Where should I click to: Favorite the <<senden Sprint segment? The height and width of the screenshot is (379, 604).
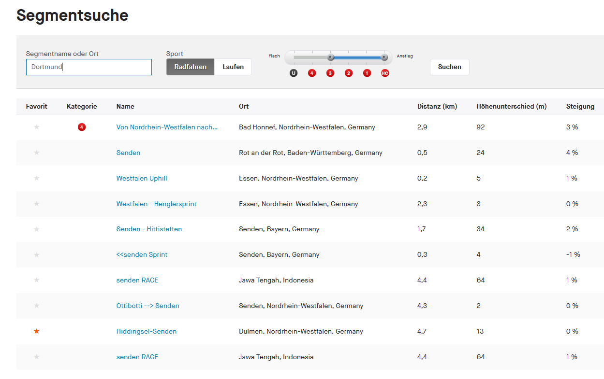(x=37, y=254)
